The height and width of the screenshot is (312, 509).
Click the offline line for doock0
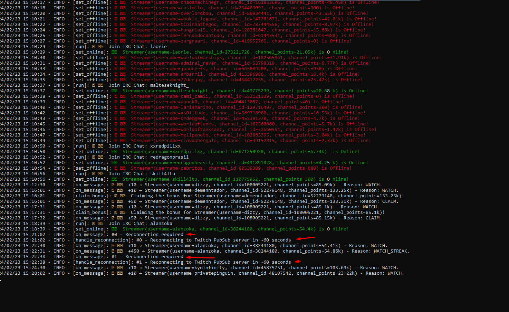237,102
